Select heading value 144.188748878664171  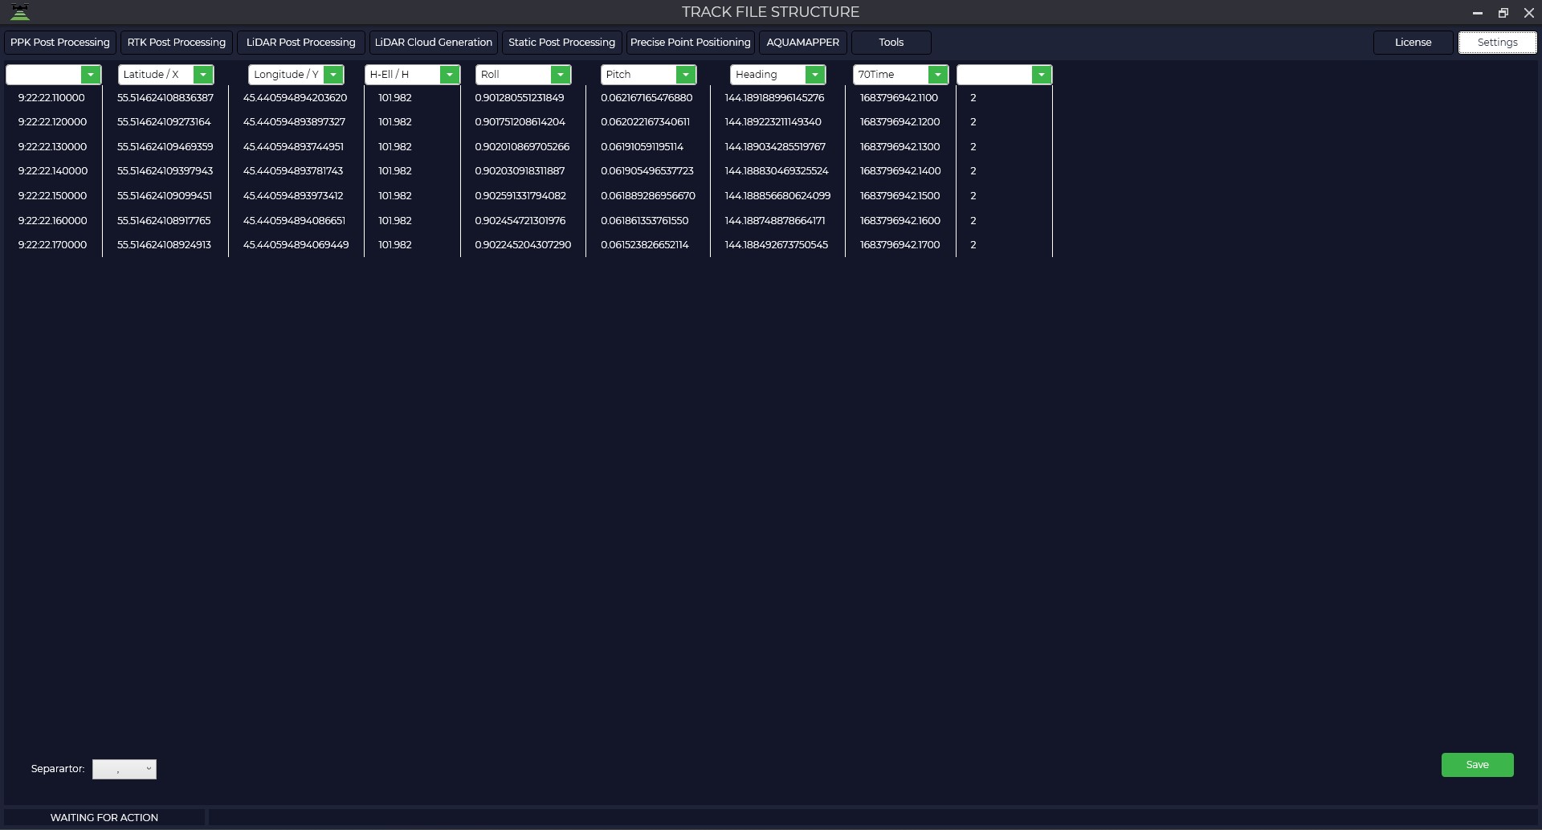[x=775, y=221]
